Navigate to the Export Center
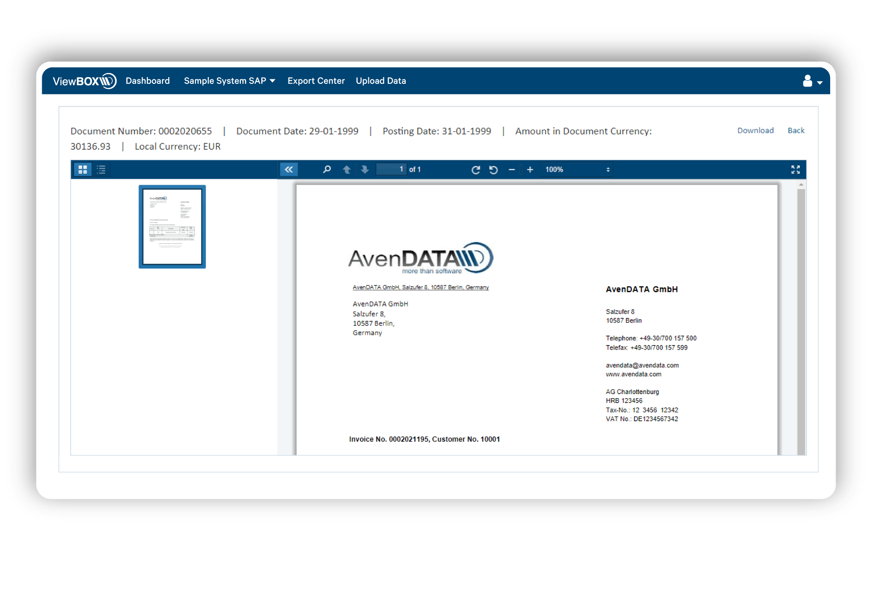This screenshot has height=614, width=871. [x=316, y=81]
